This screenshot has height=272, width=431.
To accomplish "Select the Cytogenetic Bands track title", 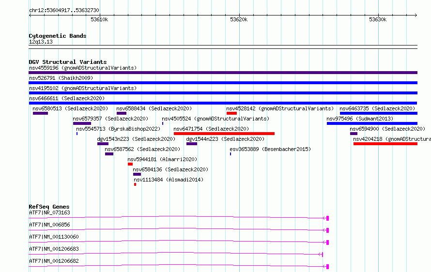I will click(x=58, y=36).
